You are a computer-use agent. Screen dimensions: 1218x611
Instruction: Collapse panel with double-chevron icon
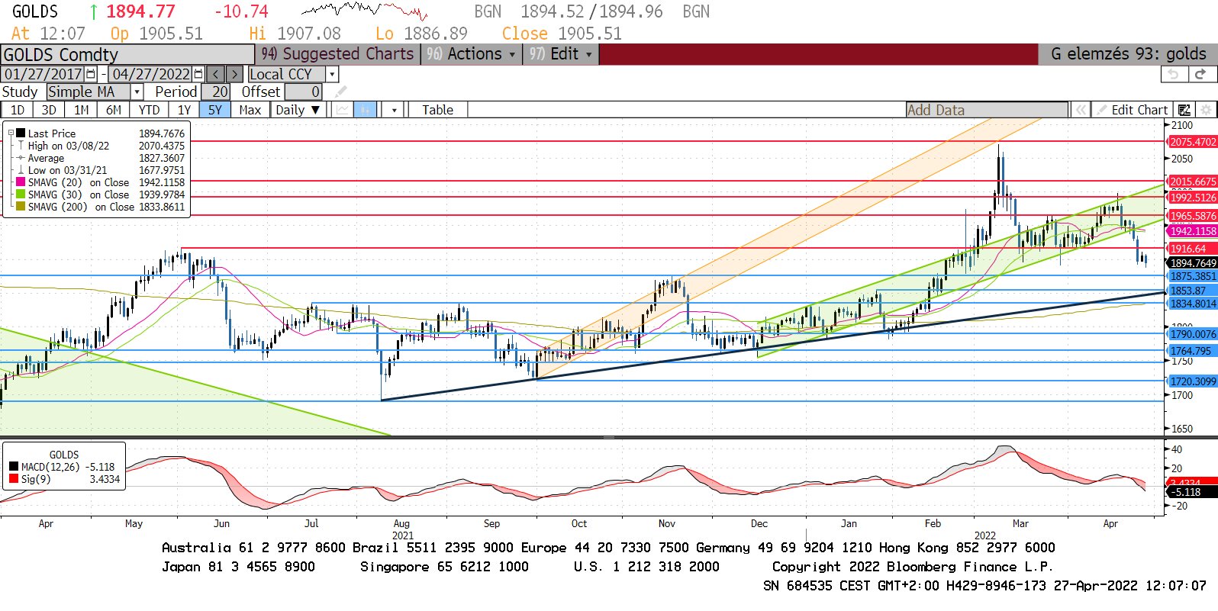(x=1080, y=110)
